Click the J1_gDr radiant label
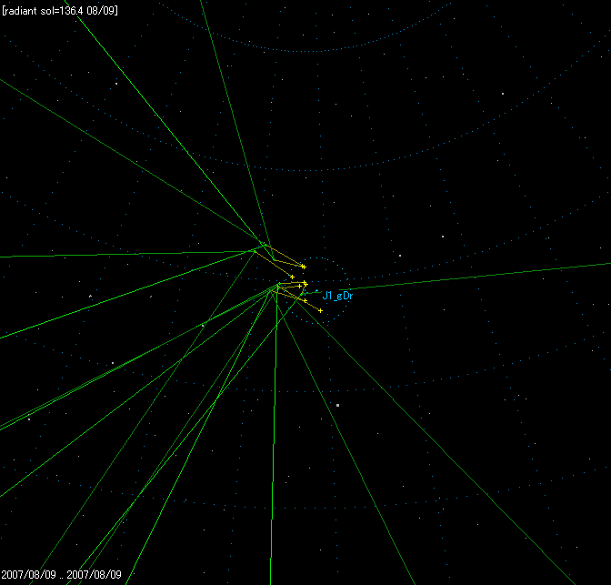The height and width of the screenshot is (585, 611). tap(337, 296)
